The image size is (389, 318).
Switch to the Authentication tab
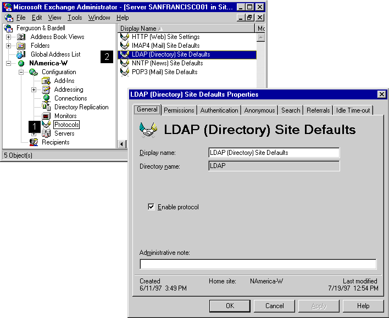219,110
